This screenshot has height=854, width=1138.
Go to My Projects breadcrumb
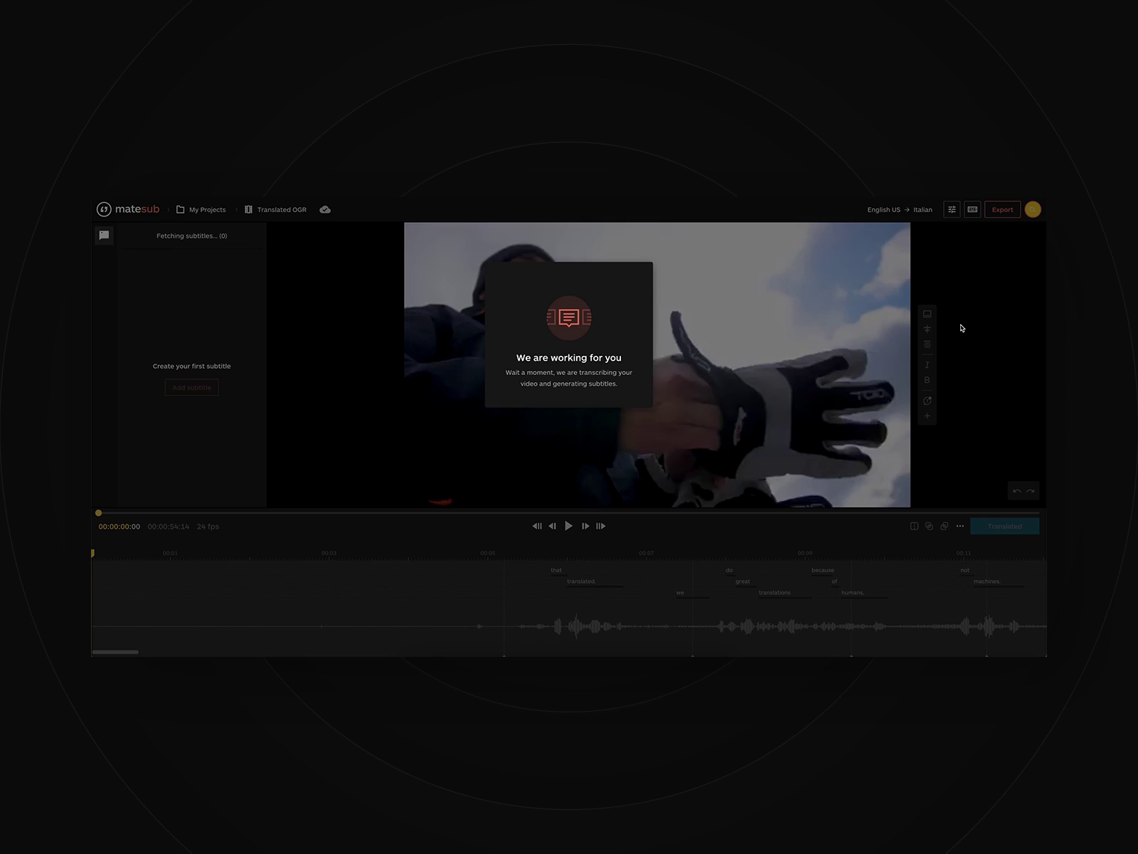tap(201, 209)
